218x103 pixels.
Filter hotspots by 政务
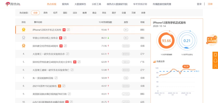46,13
